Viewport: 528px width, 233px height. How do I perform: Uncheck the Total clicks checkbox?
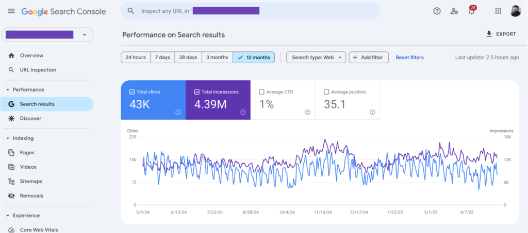tap(132, 92)
